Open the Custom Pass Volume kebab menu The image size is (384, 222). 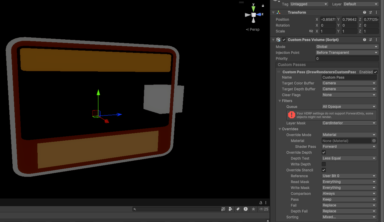coord(376,39)
